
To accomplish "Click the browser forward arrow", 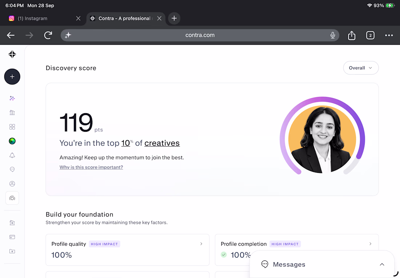I will pyautogui.click(x=29, y=35).
